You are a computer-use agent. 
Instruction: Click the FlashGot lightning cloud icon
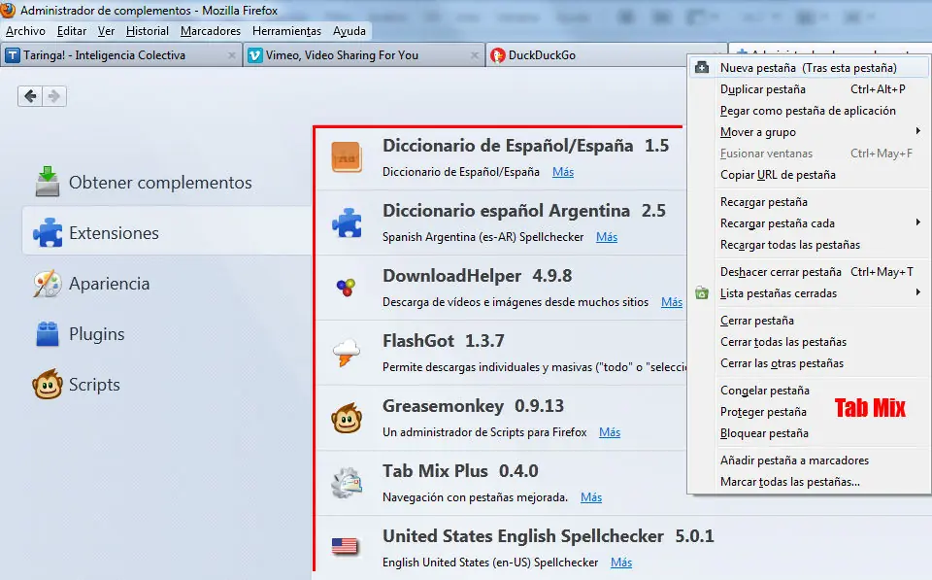[x=347, y=352]
